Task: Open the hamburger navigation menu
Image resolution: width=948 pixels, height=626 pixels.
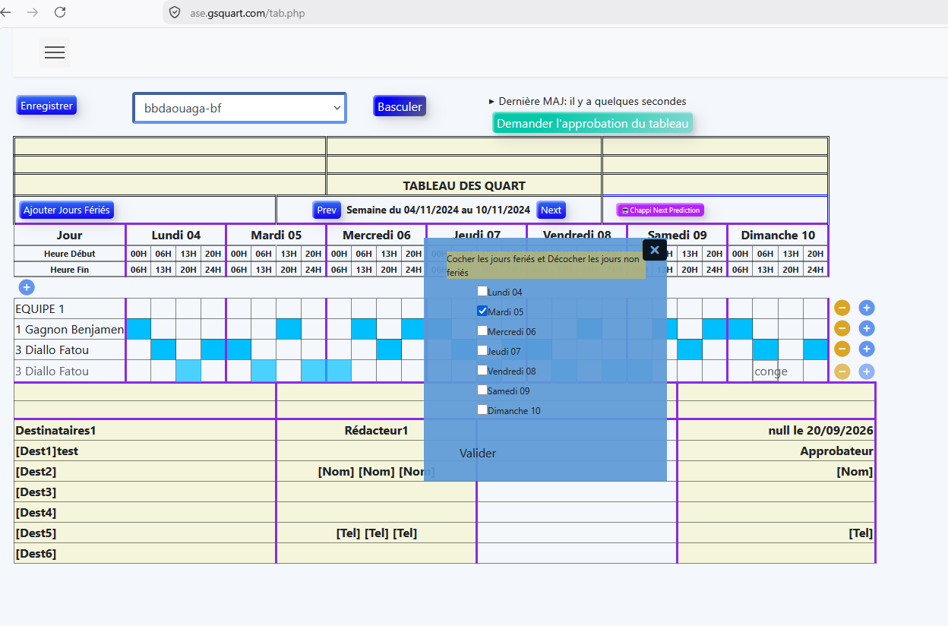Action: 55,52
